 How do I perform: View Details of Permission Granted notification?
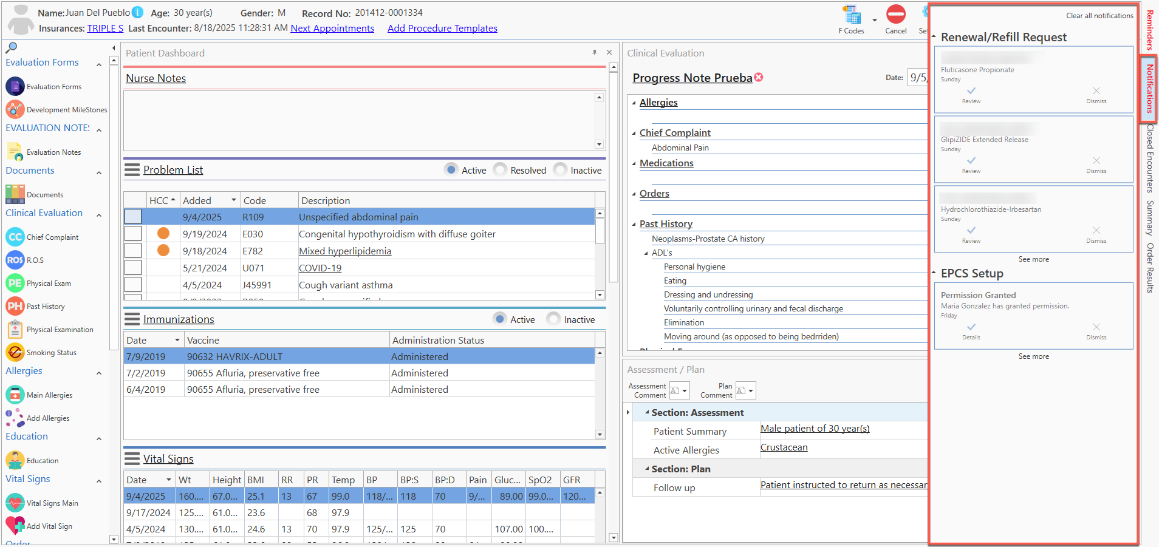pos(971,331)
